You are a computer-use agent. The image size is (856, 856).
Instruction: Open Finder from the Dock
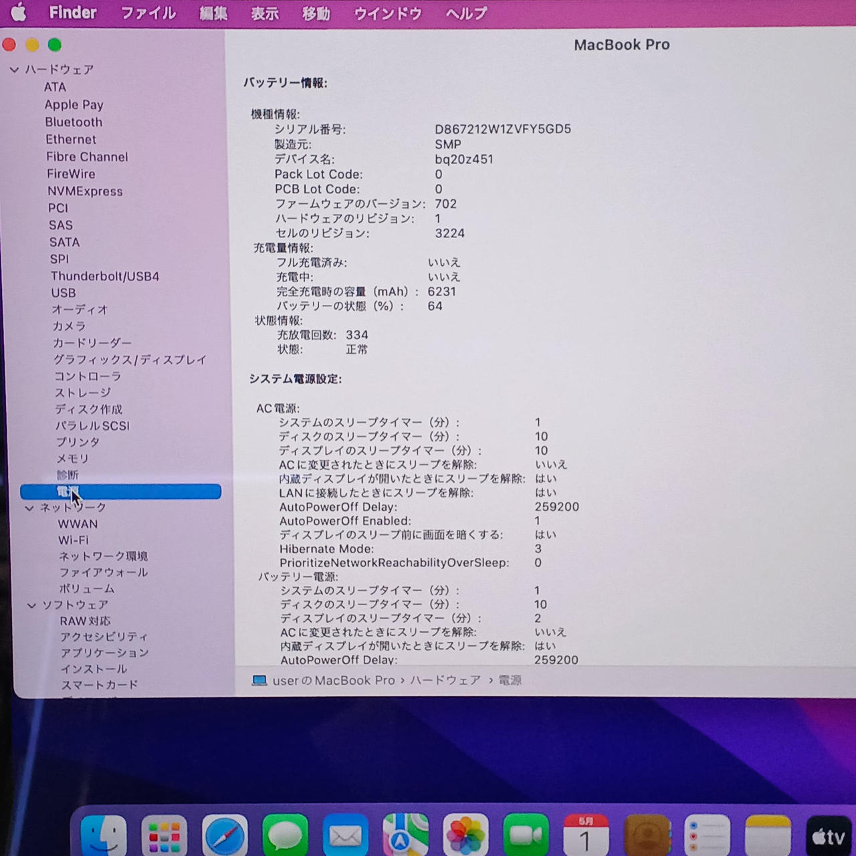click(104, 836)
